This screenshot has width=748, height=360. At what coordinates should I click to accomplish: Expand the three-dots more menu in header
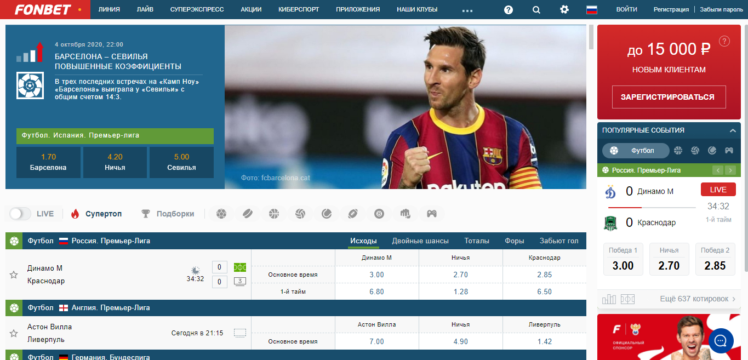(x=467, y=10)
